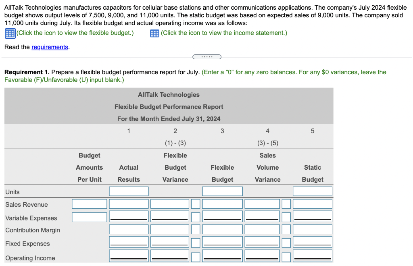Collapse the question divider bar

[x=207, y=57]
